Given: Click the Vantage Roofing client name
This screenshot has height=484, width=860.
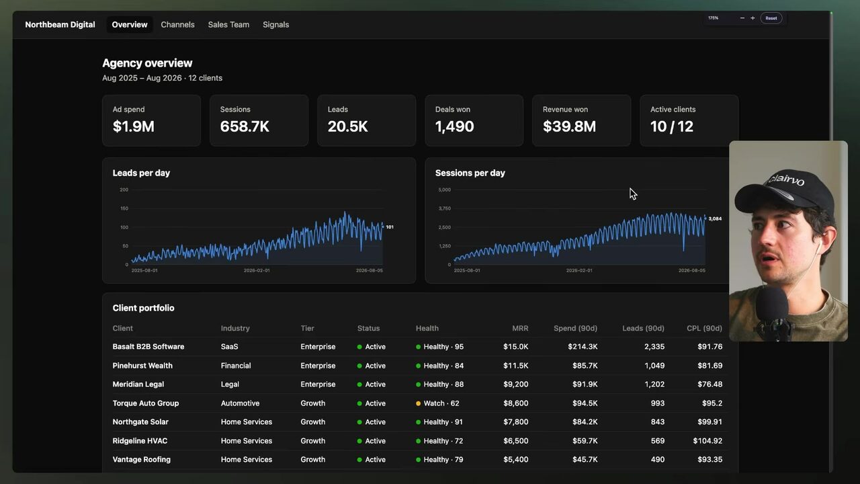Looking at the screenshot, I should [x=142, y=460].
